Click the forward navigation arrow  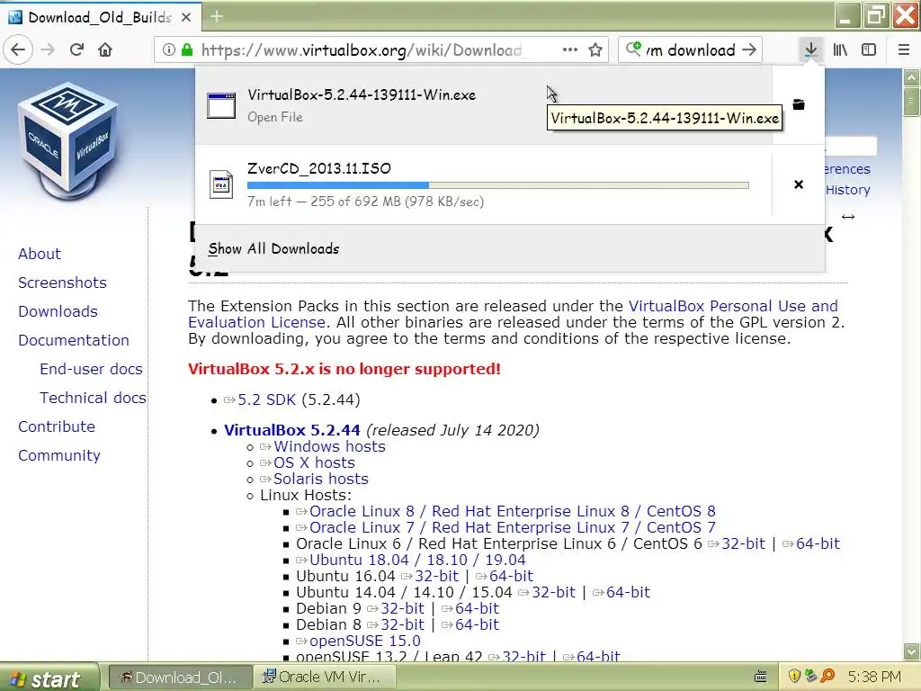[x=48, y=50]
